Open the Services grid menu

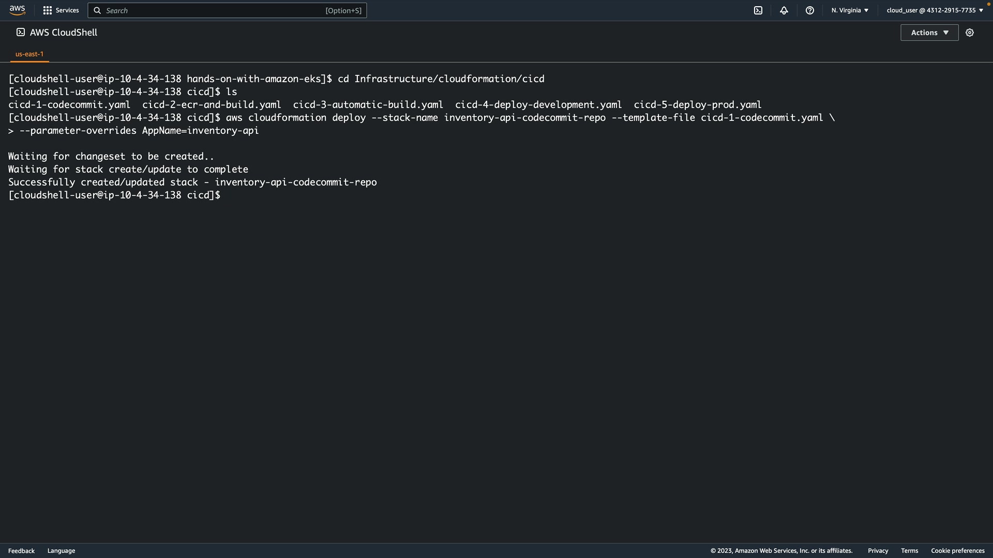pos(48,10)
